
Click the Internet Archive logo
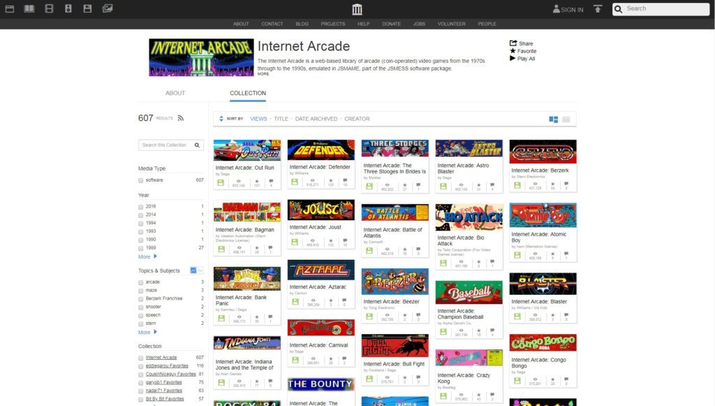(357, 9)
